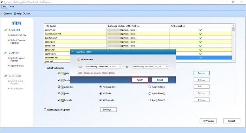The image size is (246, 133).
Task: Select the catalog.nsf row
Action: pyautogui.click(x=138, y=42)
